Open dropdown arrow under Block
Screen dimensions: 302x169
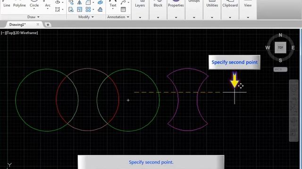[158, 17]
